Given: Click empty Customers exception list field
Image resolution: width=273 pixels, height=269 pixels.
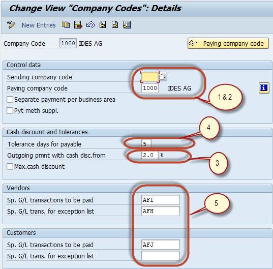Looking at the screenshot, I should coord(161,256).
